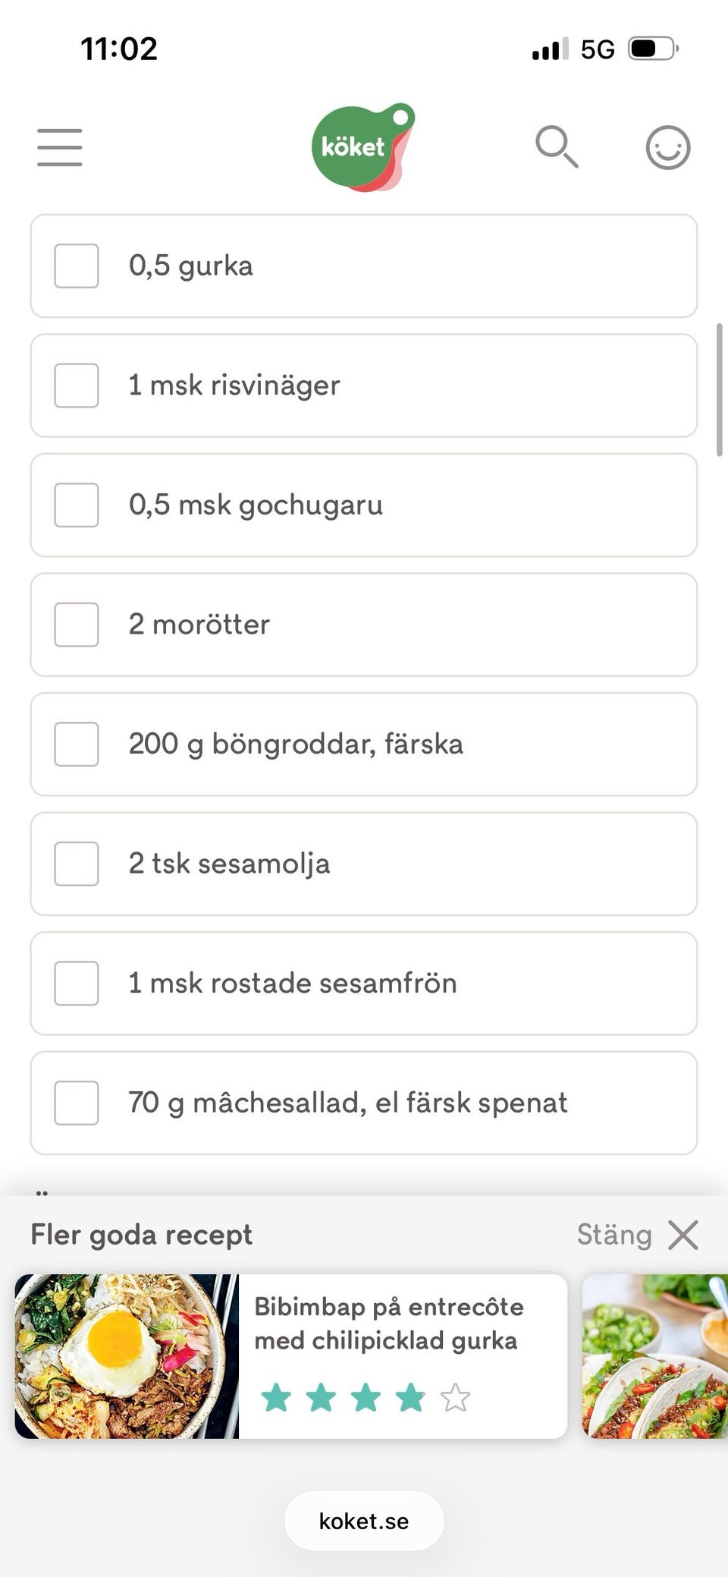Open Bibimbap på entrecôte recipe title
Image resolution: width=728 pixels, height=1577 pixels.
point(389,1324)
